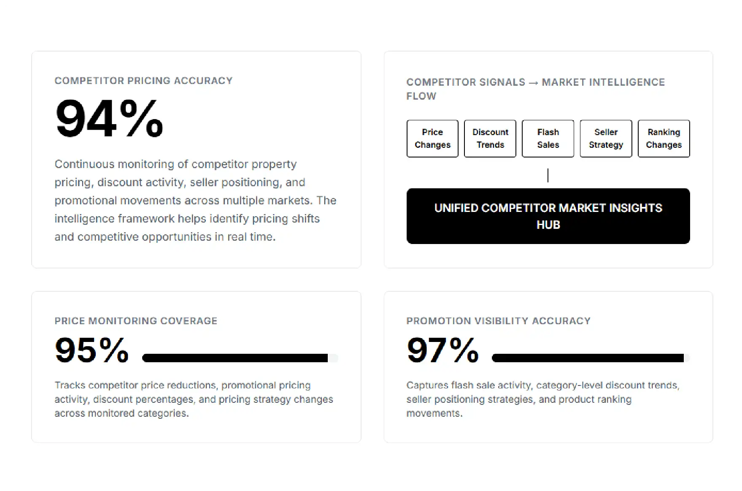The height and width of the screenshot is (491, 742).
Task: Click the connector line above insights hub
Action: (548, 175)
